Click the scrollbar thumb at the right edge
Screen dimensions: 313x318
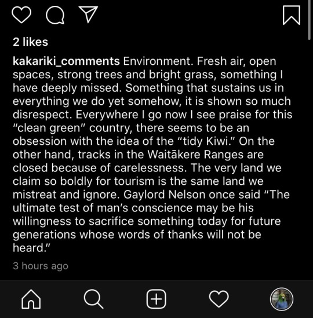[x=310, y=20]
